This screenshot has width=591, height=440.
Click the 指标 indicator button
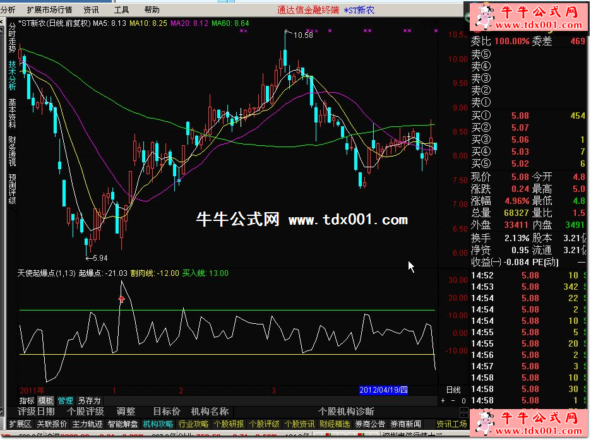27,400
